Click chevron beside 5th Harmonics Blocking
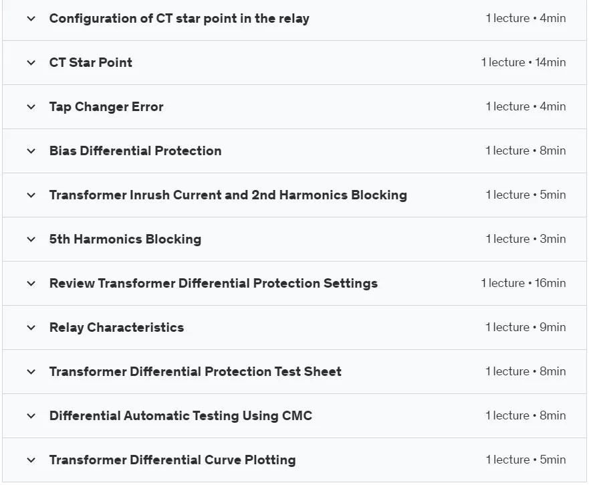Screen dimensions: 589x485 [x=31, y=239]
